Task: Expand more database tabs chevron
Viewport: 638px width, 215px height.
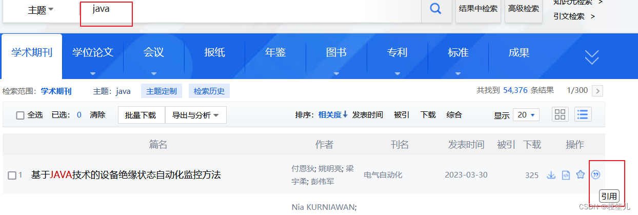Action: pyautogui.click(x=592, y=57)
